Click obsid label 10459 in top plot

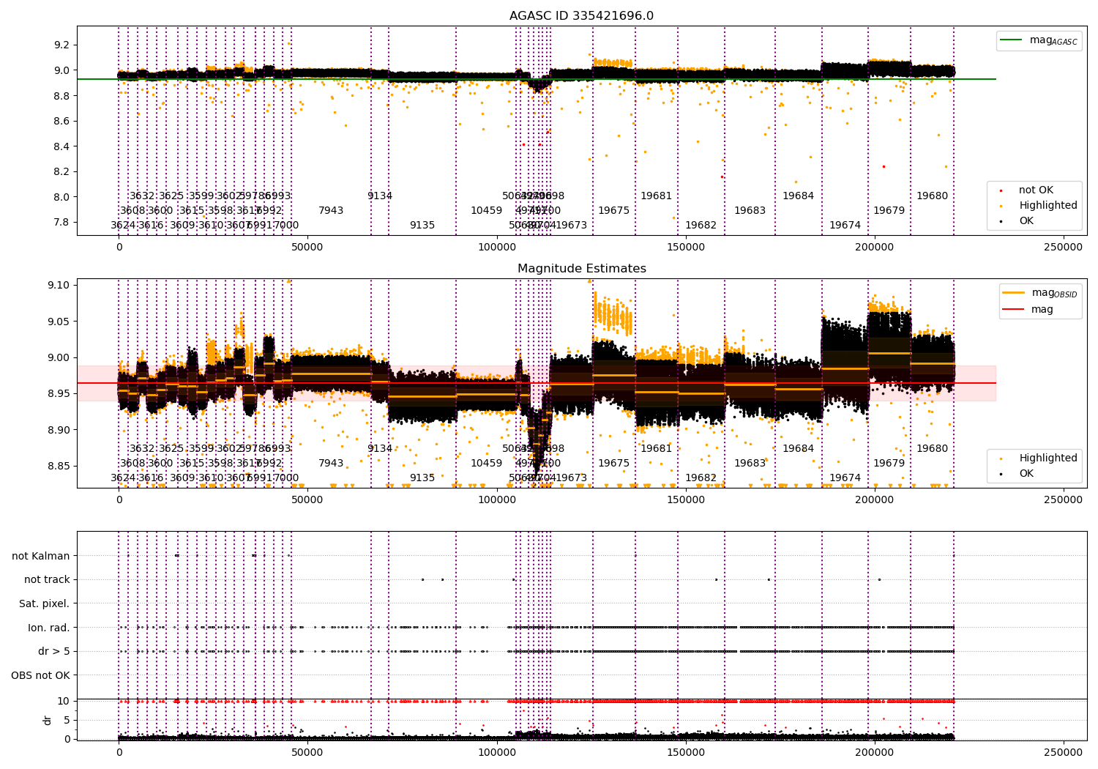point(487,211)
